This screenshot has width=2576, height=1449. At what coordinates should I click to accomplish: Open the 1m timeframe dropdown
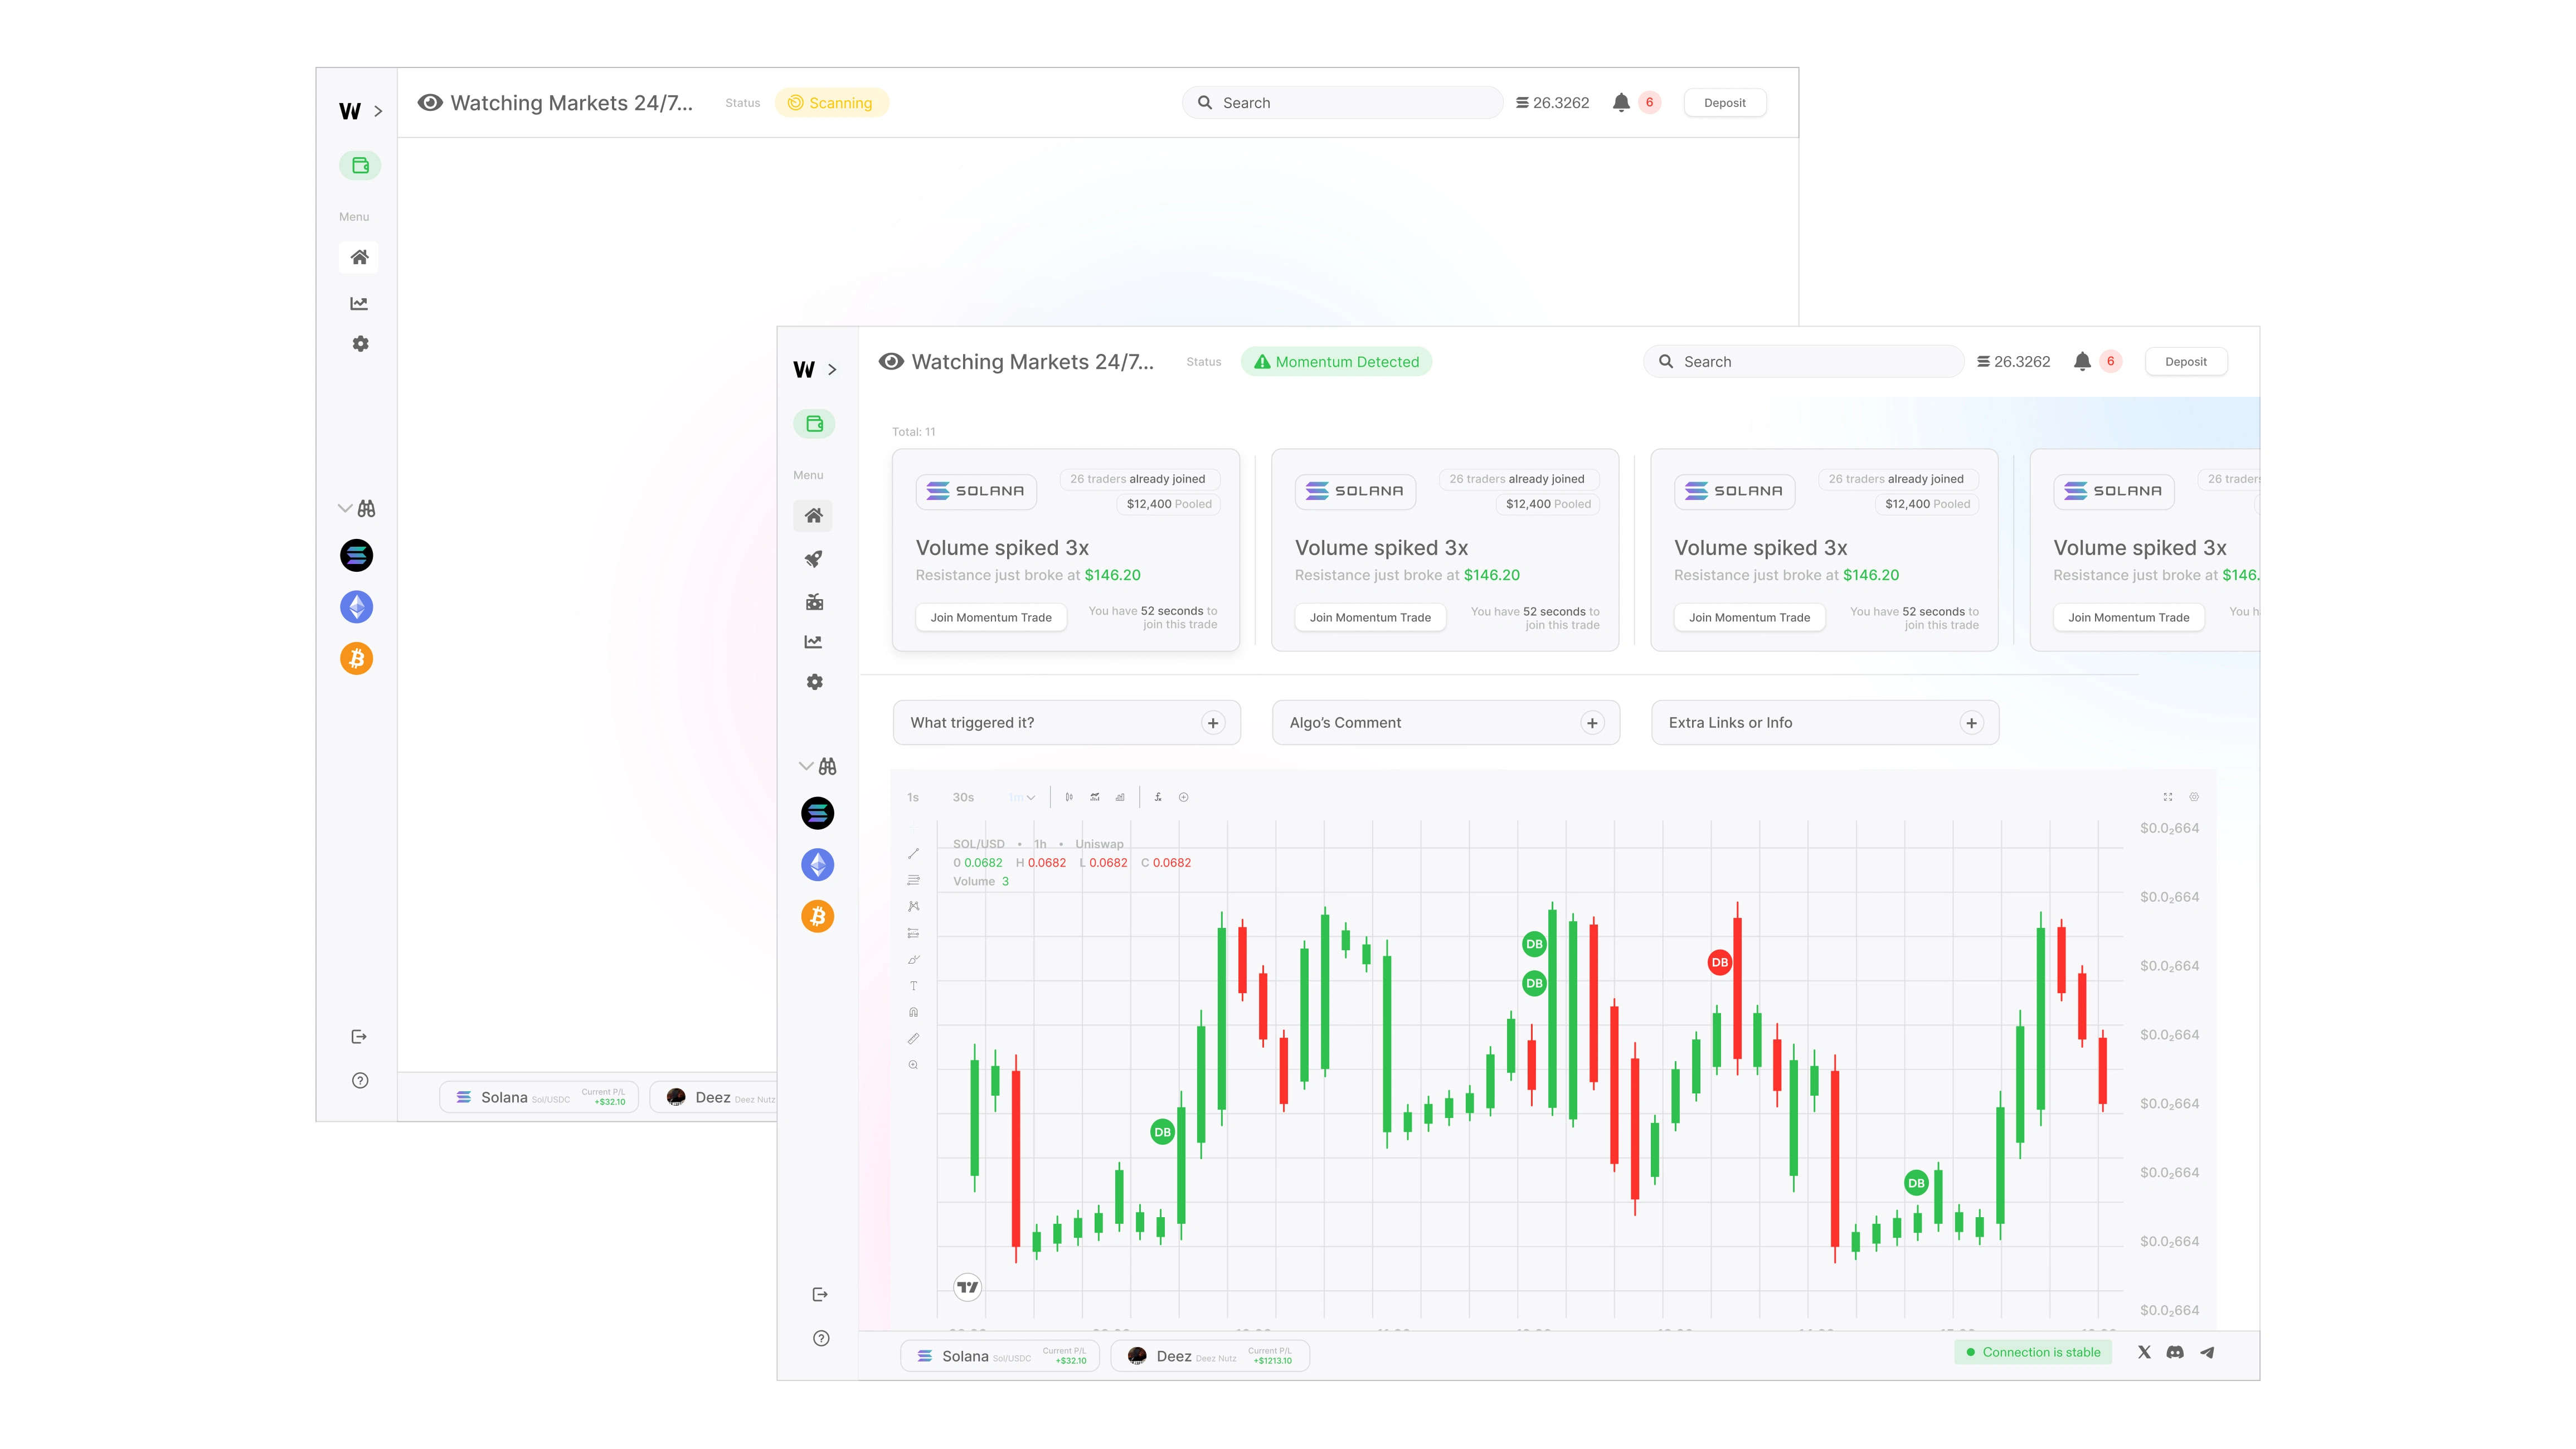(1022, 797)
